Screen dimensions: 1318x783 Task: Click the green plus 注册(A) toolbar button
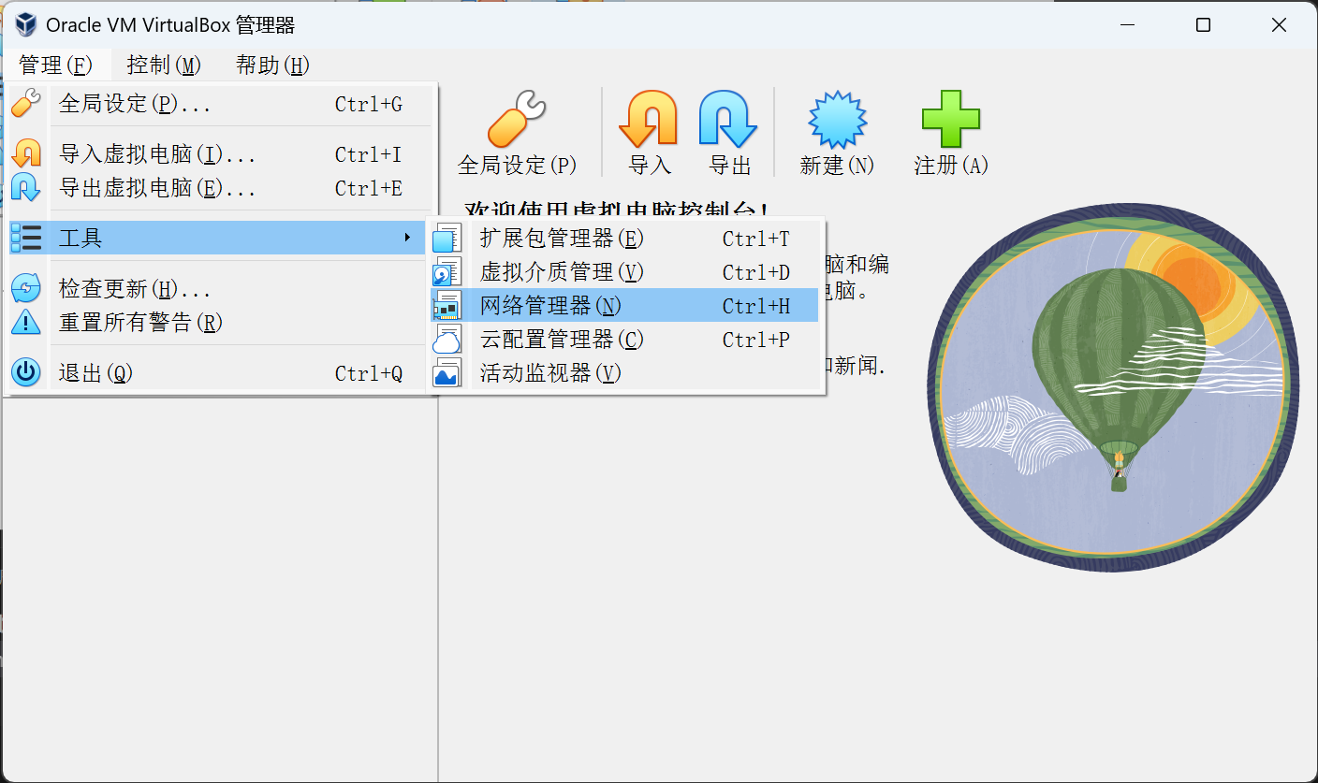click(951, 133)
